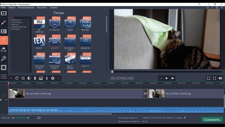This screenshot has width=225, height=127.
Task: Open the Настройки menu
Action: (42, 7)
